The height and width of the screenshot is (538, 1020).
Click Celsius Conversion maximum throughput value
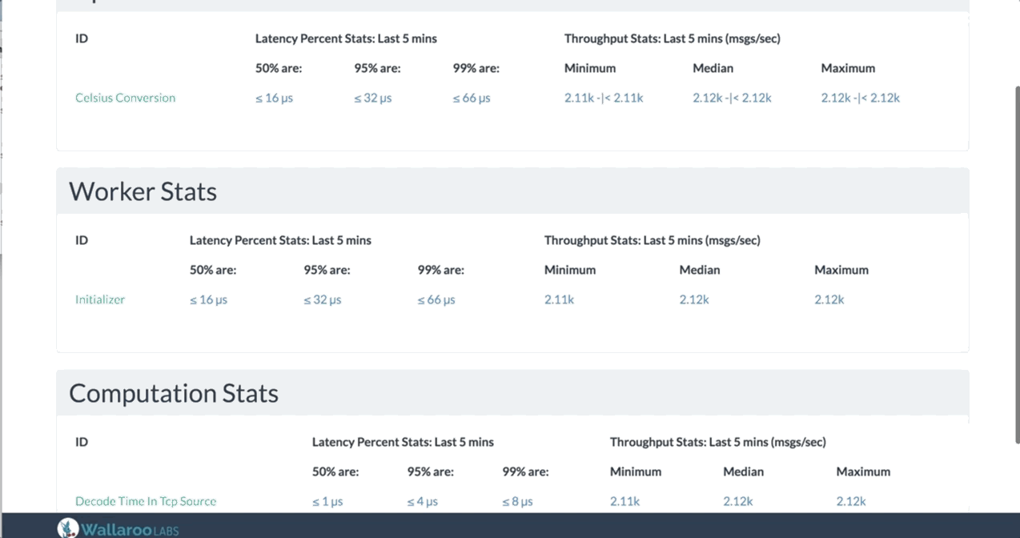click(x=860, y=98)
